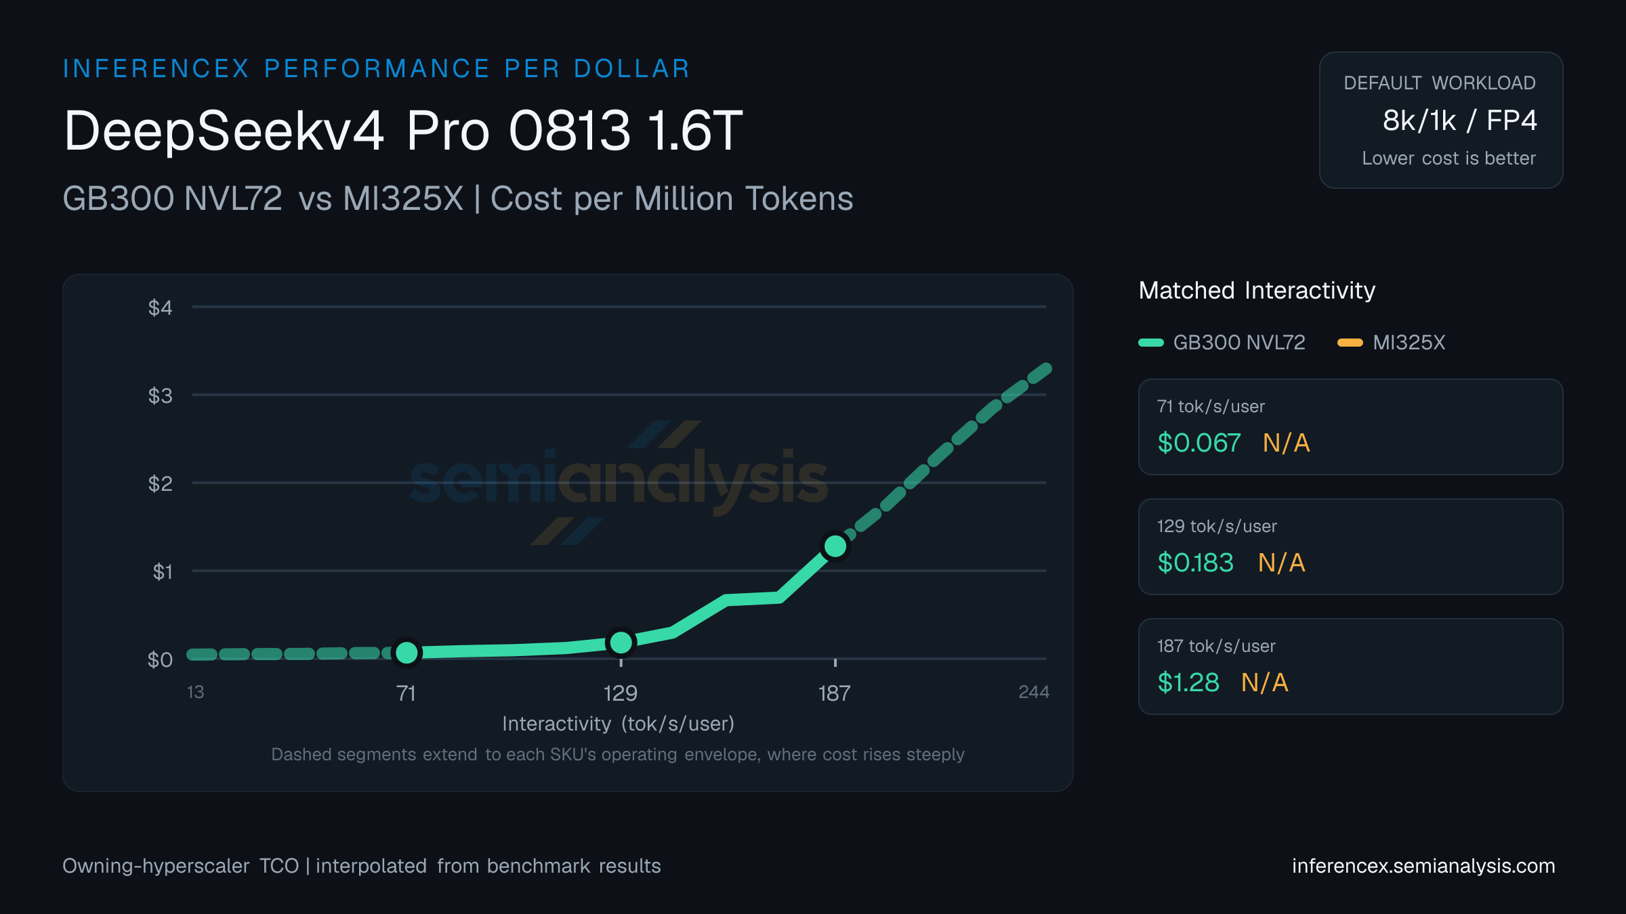Image resolution: width=1626 pixels, height=914 pixels.
Task: Click the semianalysis watermark logo
Action: 619,482
